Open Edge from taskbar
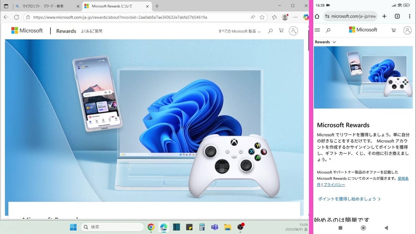 163,227
